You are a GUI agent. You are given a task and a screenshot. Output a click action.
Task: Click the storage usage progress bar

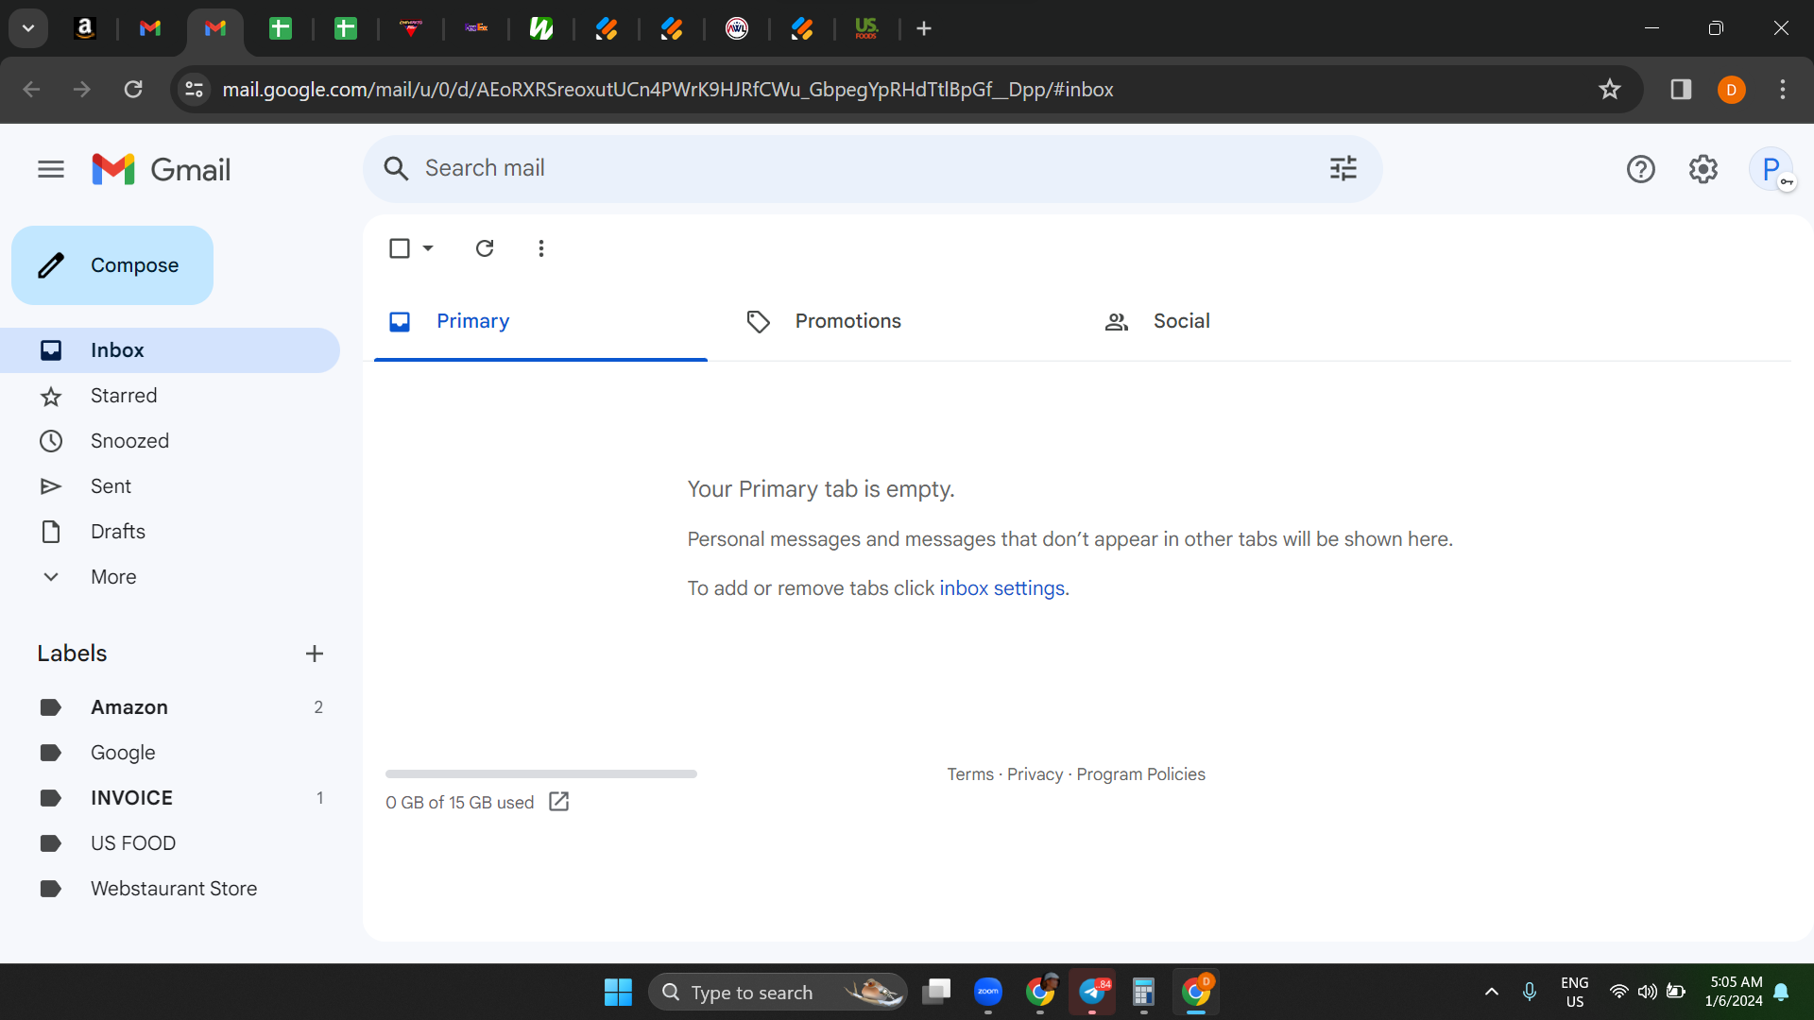click(540, 774)
